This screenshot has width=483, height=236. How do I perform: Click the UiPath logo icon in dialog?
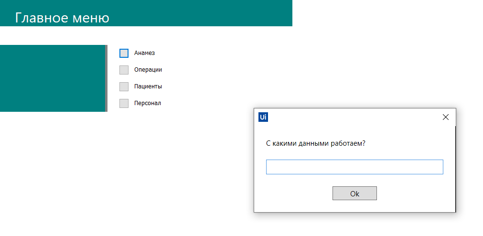263,117
